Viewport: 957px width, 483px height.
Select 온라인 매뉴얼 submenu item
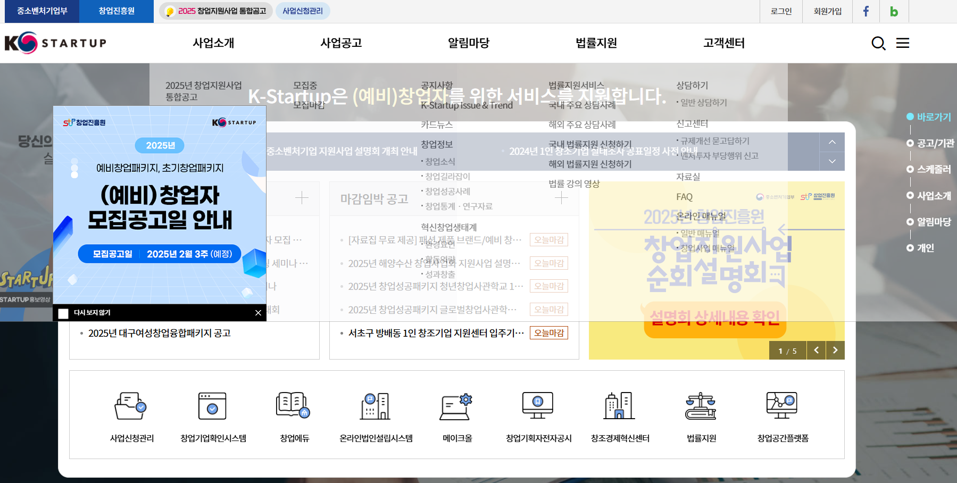(x=701, y=216)
